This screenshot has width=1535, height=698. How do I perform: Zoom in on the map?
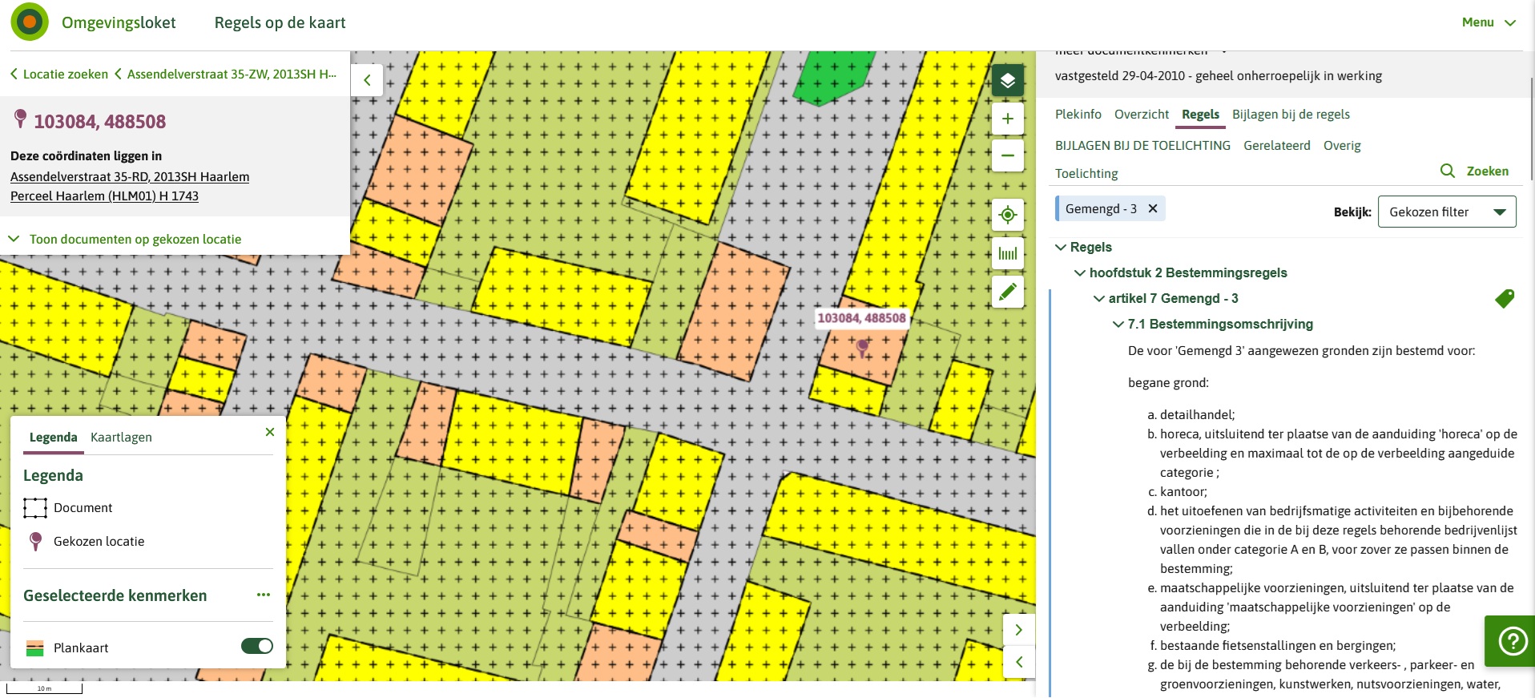[x=1008, y=119]
